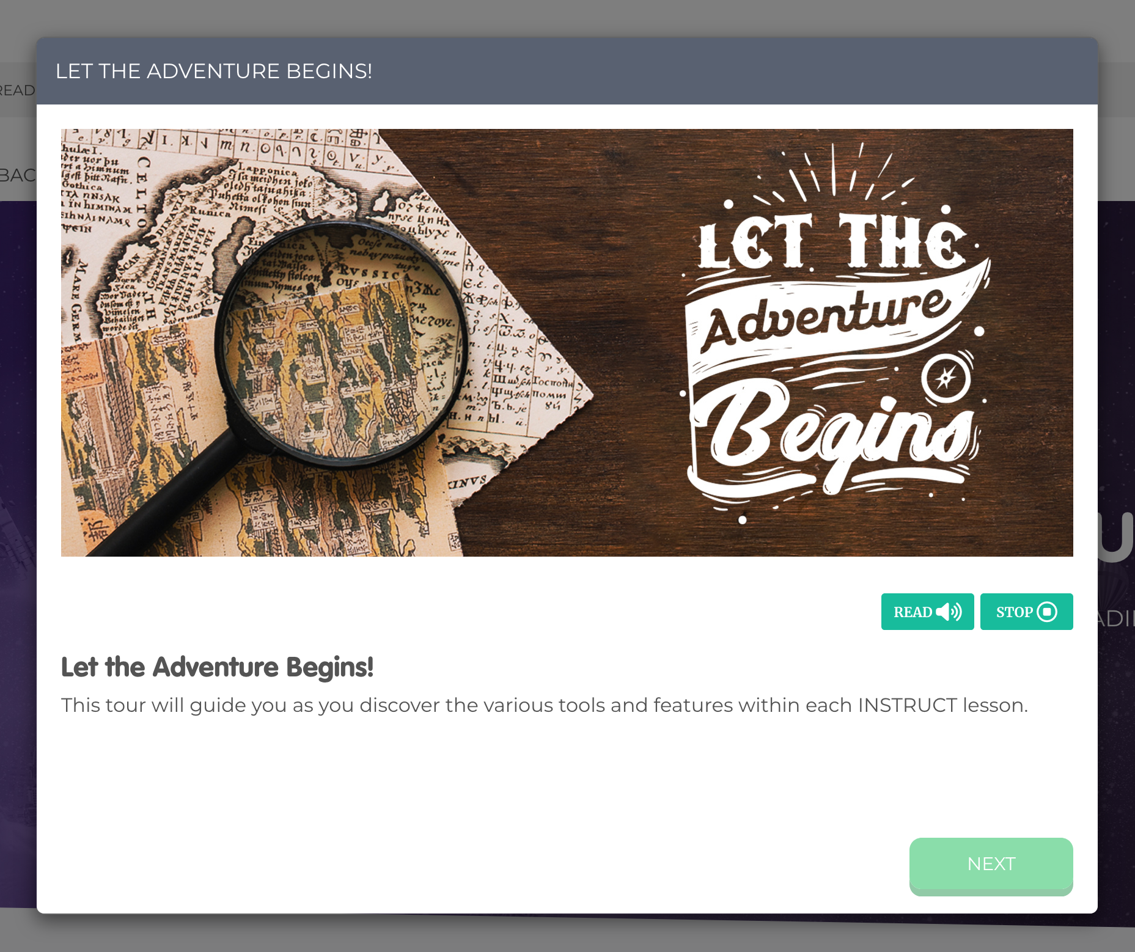Click the modal title LET THE ADVENTURE BEGINS!

pos(214,71)
